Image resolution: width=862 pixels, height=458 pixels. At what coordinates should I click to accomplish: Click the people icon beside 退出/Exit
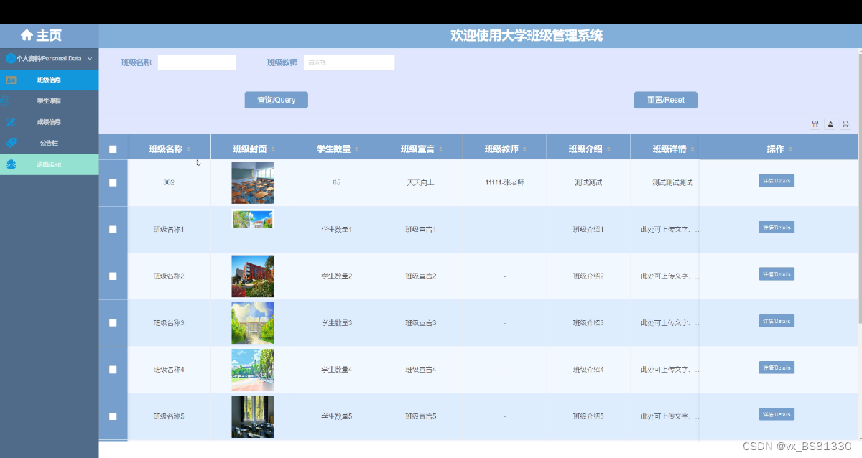(x=11, y=164)
